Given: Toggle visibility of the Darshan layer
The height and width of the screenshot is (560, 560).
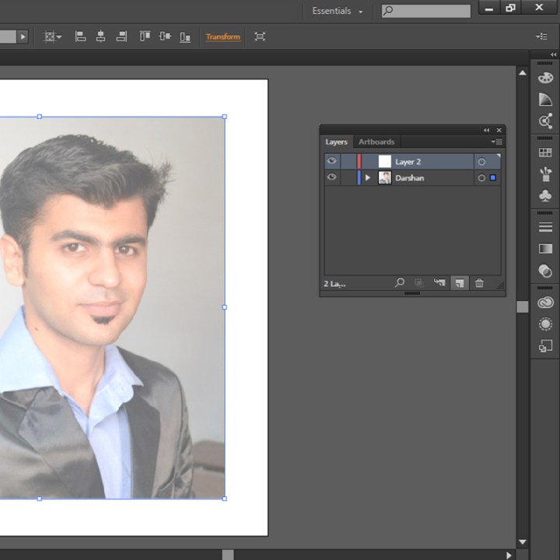Looking at the screenshot, I should click(x=332, y=178).
